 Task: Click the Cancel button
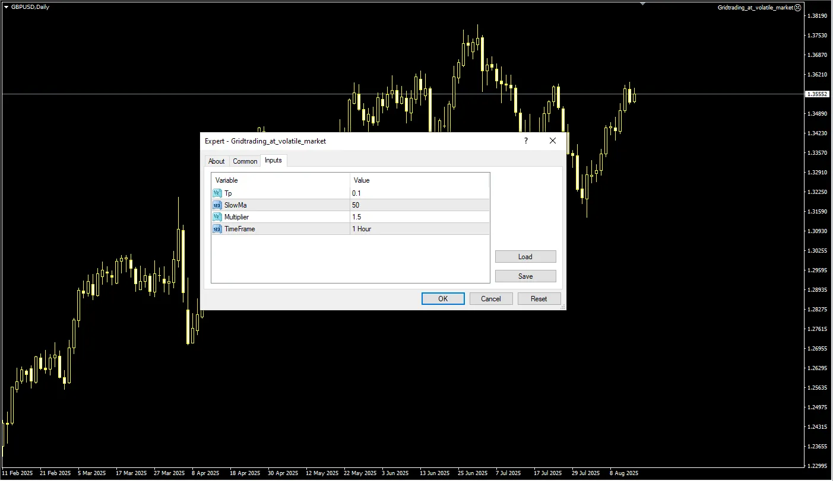[x=491, y=299]
